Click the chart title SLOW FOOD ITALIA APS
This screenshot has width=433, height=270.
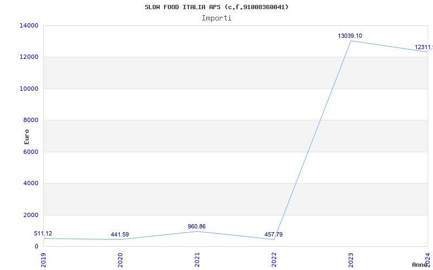click(x=216, y=7)
